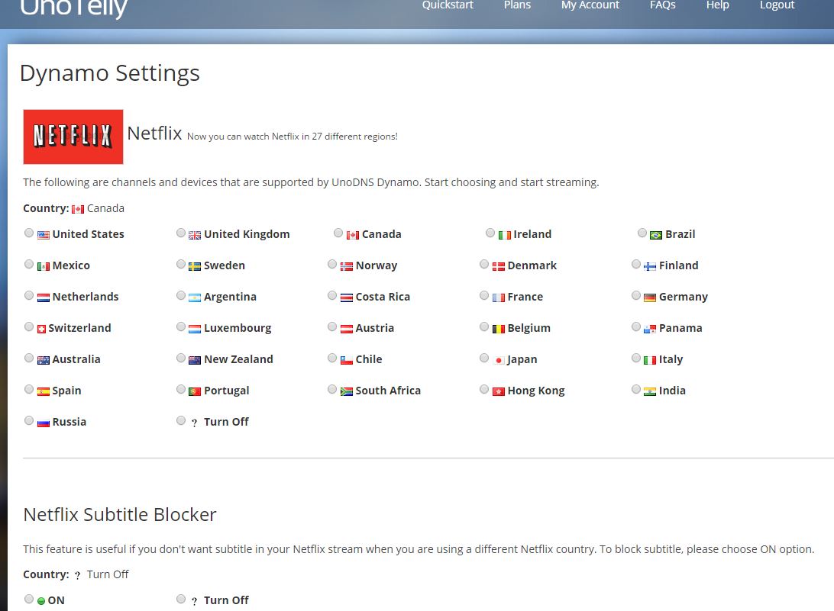Image resolution: width=834 pixels, height=611 pixels.
Task: Open the Plans menu item
Action: tap(517, 5)
